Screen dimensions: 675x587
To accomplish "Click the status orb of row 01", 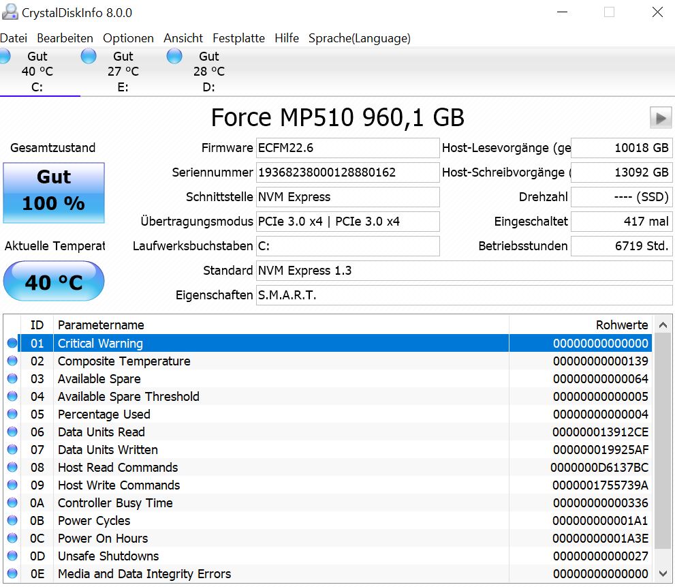I will tap(12, 343).
